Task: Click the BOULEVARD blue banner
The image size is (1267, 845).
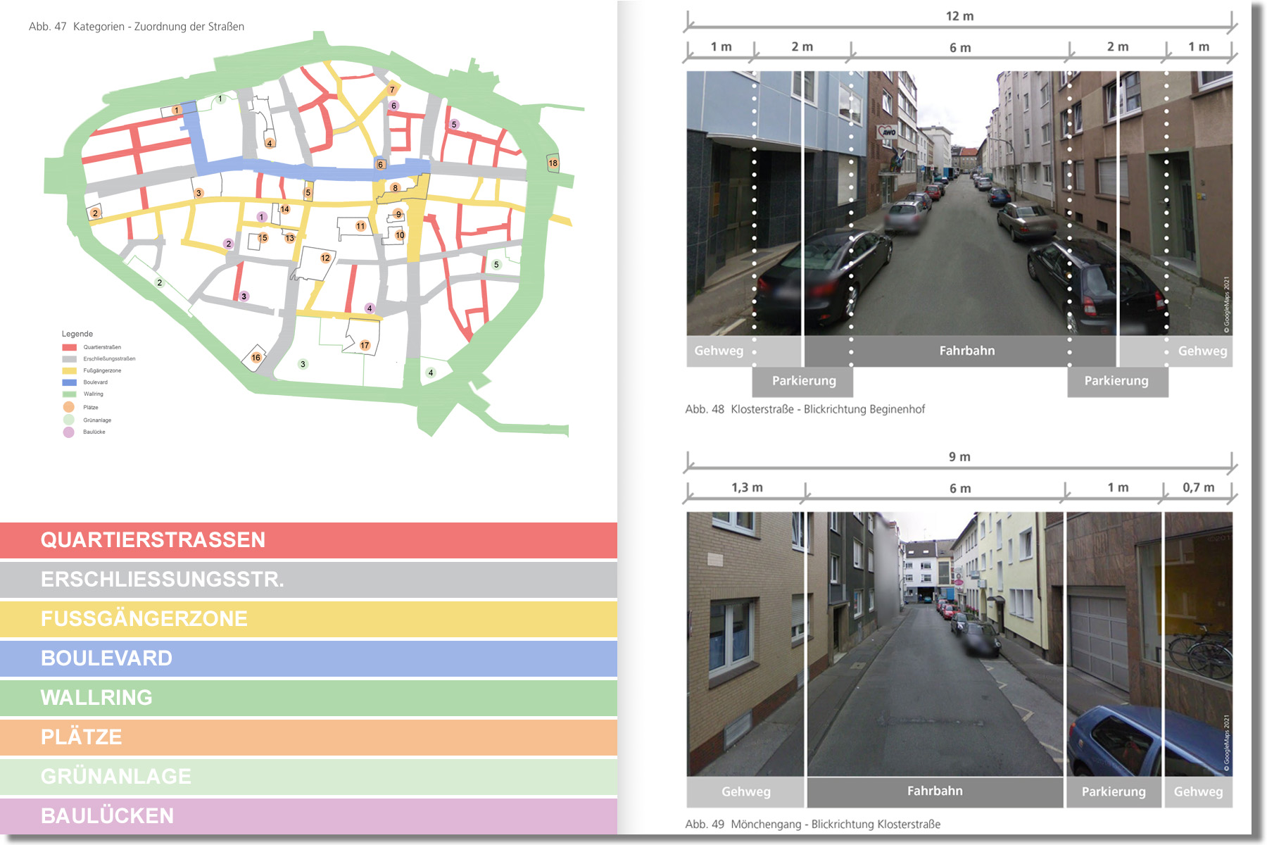Action: point(308,658)
